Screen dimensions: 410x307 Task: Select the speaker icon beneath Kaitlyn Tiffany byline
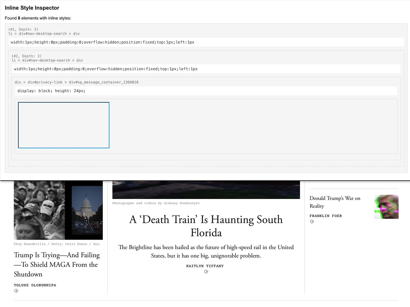pos(206,271)
